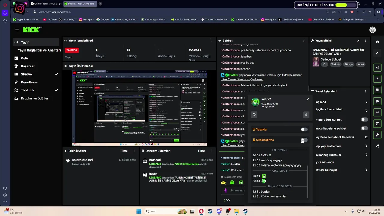
Task: Close the mztrk7 user card
Action: [x=307, y=99]
